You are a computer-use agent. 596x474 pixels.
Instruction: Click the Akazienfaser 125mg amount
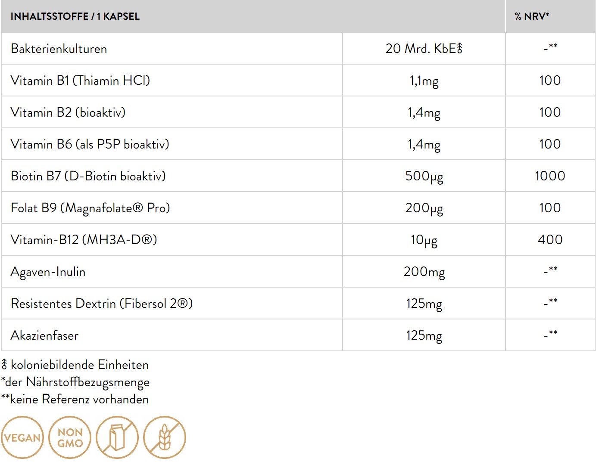[424, 335]
